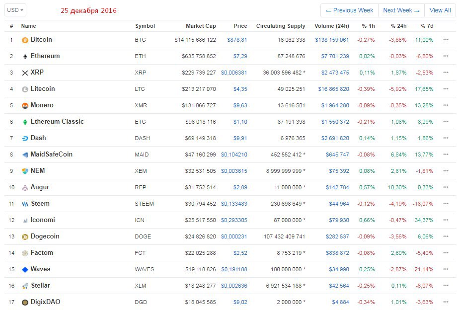Open the three-dot menu for Dash row
This screenshot has height=310, width=460.
pos(446,138)
